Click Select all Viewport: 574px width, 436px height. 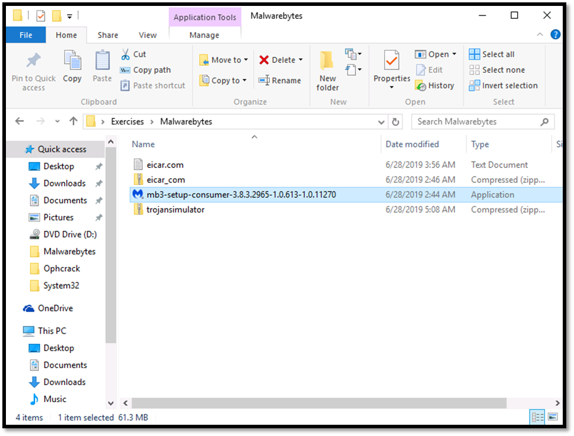492,54
